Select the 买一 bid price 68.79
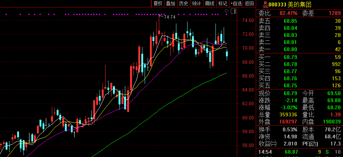The height and width of the screenshot is (157, 343). (x=290, y=57)
